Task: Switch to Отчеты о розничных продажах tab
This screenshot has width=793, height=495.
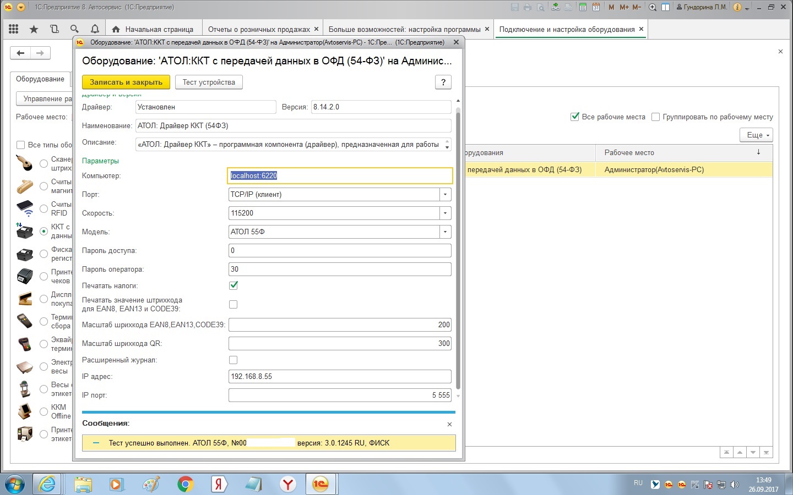Action: click(x=259, y=29)
